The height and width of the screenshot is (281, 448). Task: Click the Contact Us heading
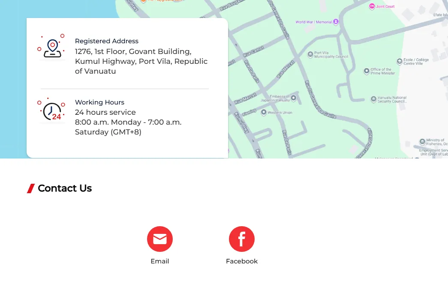(x=65, y=188)
